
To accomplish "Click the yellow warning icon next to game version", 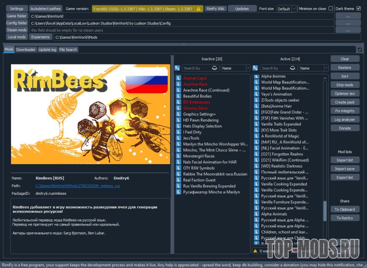I will tap(199, 8).
